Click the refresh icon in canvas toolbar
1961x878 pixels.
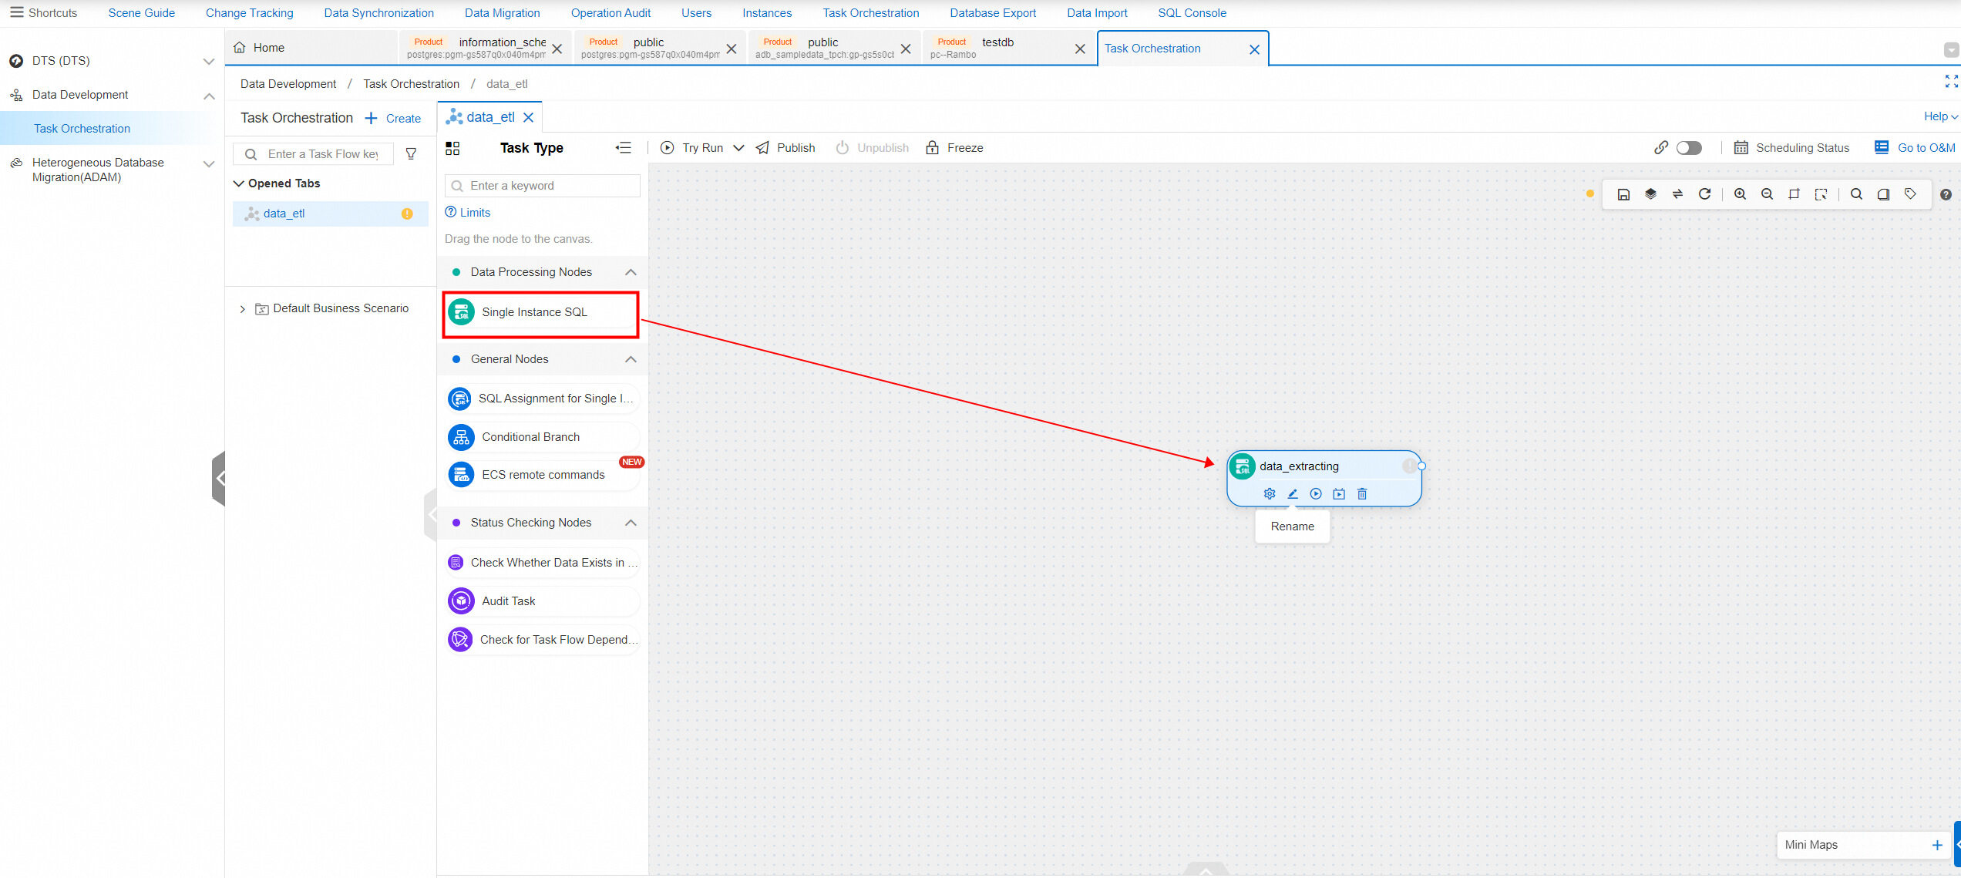tap(1704, 194)
